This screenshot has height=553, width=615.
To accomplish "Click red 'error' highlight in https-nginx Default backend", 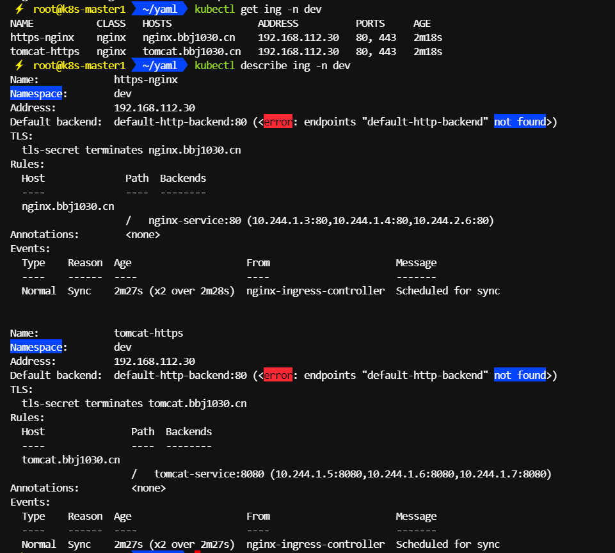I will coord(278,122).
